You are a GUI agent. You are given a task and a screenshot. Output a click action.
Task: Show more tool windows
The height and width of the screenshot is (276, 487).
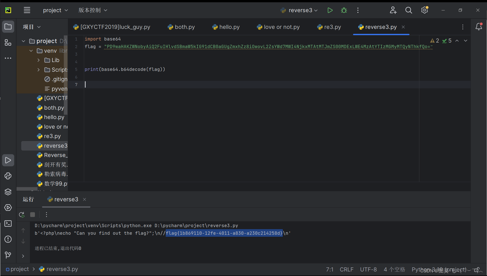(8, 58)
